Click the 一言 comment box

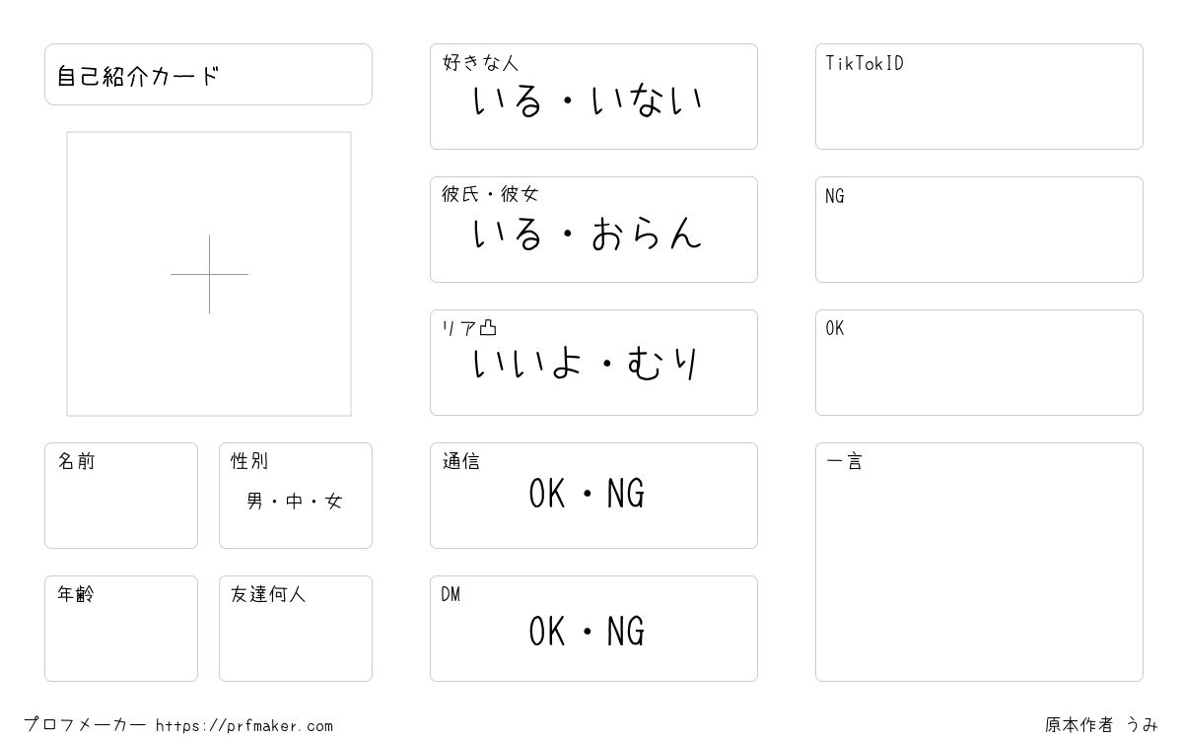coord(979,562)
